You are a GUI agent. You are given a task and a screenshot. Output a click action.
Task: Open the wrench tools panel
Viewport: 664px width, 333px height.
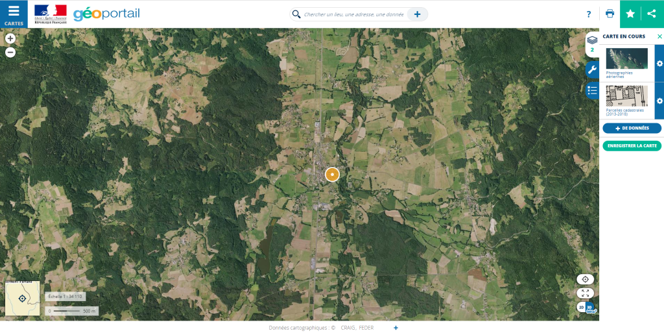coord(592,69)
